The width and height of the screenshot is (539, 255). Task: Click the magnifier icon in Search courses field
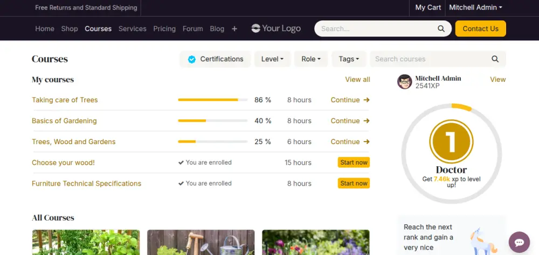click(495, 59)
